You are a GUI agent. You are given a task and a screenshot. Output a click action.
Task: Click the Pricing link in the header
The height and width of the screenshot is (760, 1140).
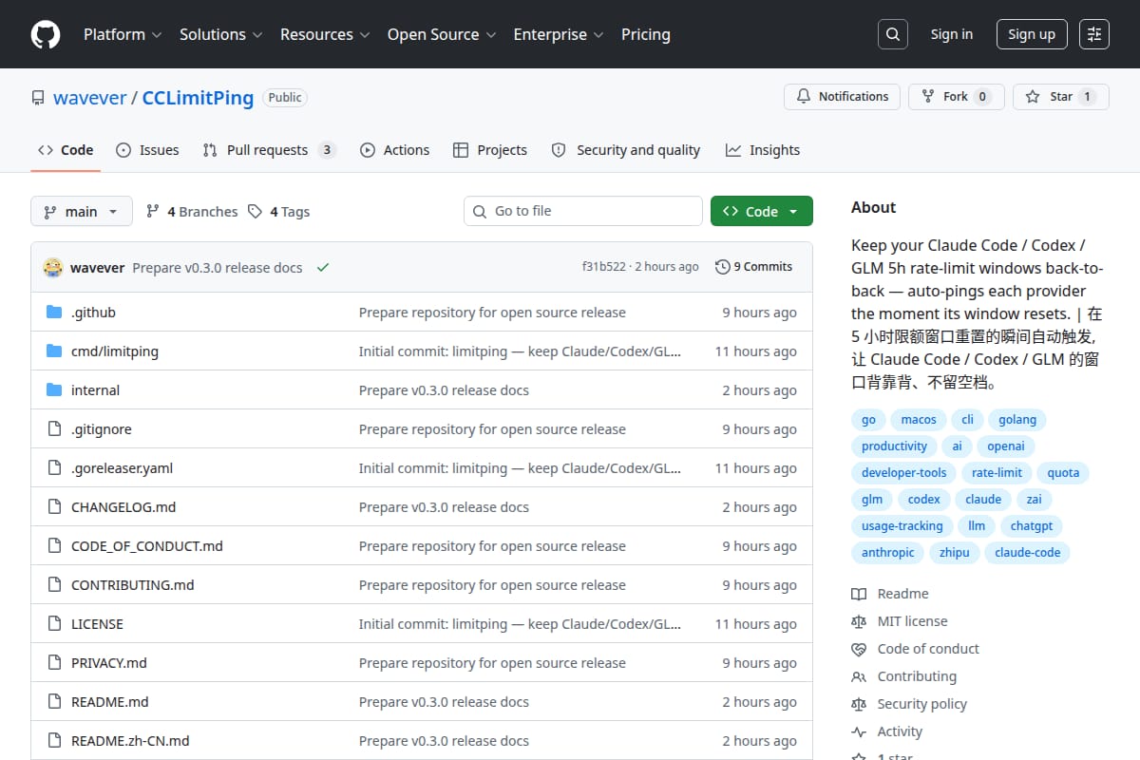coord(646,34)
